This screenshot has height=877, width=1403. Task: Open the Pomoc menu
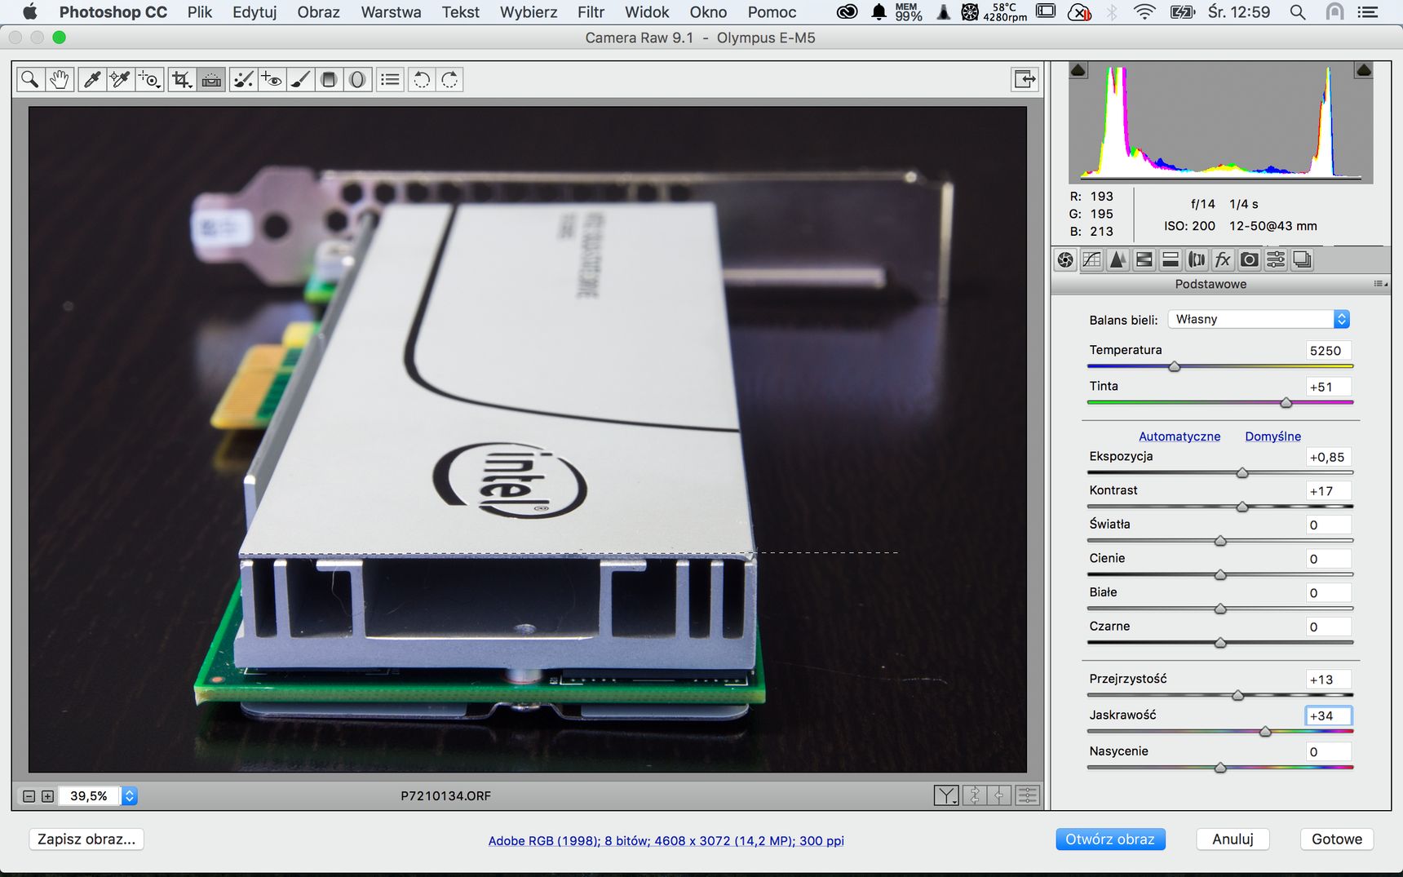(772, 12)
